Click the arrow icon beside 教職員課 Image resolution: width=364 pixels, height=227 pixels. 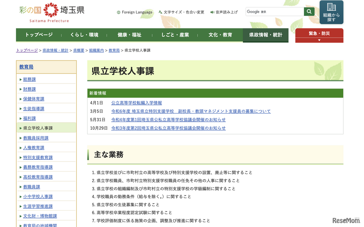pyautogui.click(x=21, y=186)
